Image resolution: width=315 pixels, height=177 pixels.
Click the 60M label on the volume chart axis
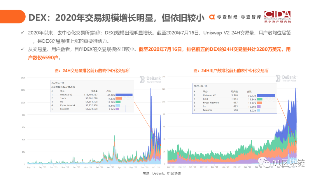click(24, 127)
